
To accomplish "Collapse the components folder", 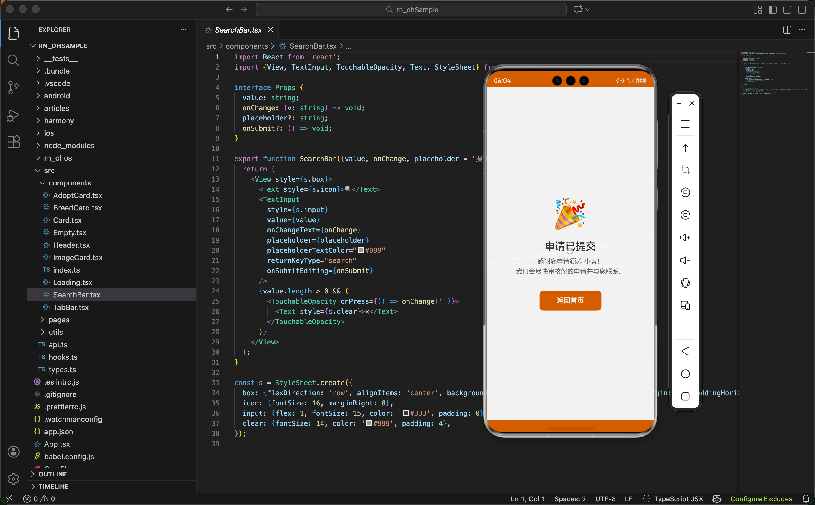I will (70, 183).
